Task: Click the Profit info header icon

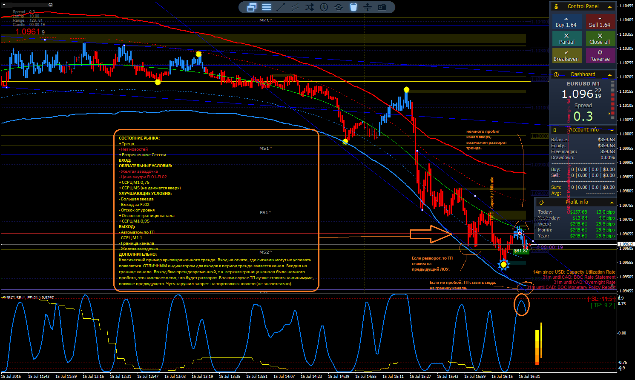Action: 541,203
